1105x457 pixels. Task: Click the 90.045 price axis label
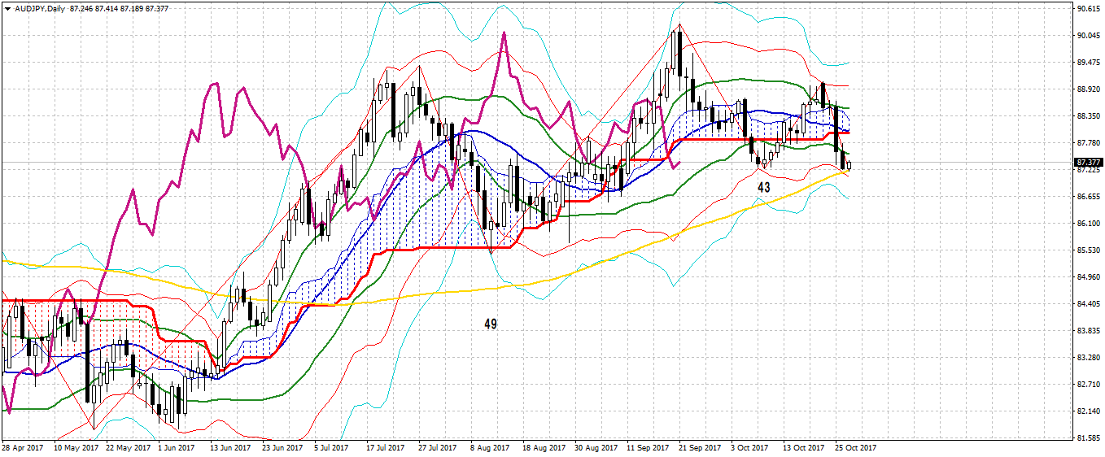coord(1087,36)
